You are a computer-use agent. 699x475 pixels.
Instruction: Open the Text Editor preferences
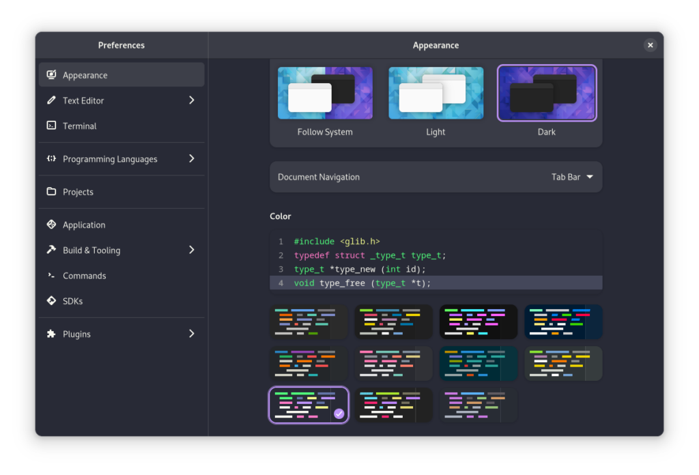122,100
